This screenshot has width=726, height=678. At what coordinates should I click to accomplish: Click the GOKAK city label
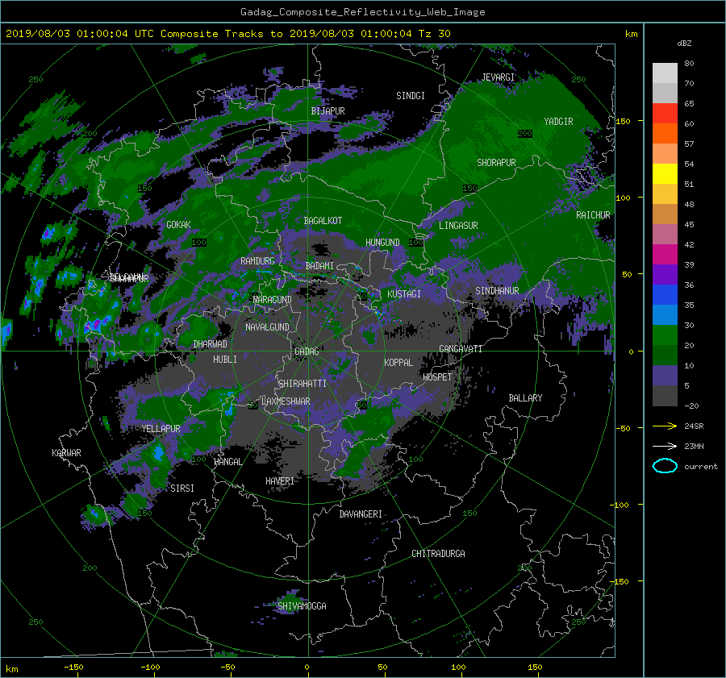tap(179, 224)
